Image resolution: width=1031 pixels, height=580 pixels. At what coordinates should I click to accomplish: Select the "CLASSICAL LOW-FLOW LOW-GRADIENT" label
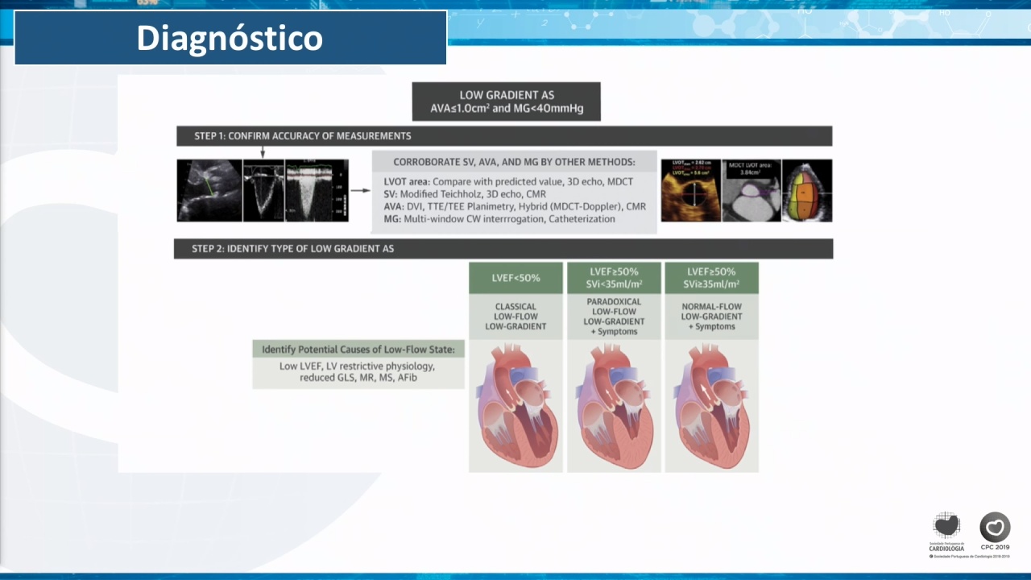[515, 317]
